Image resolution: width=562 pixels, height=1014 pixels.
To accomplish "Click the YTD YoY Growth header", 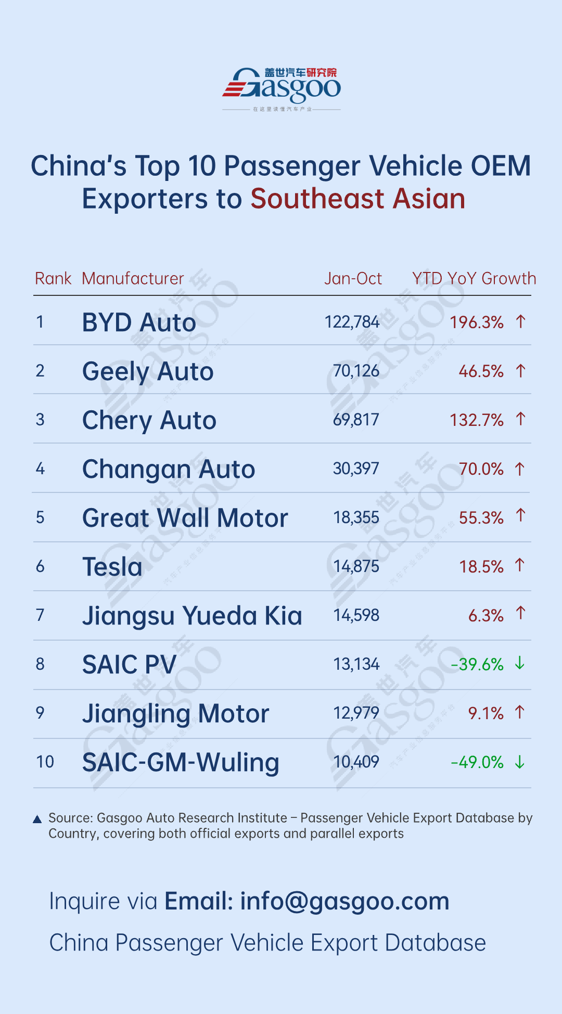I will (x=474, y=279).
